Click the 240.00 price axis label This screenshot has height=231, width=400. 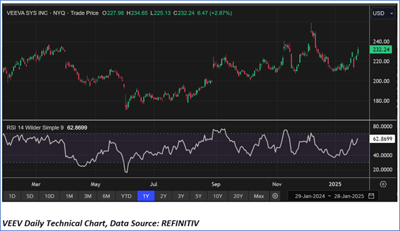coord(381,41)
